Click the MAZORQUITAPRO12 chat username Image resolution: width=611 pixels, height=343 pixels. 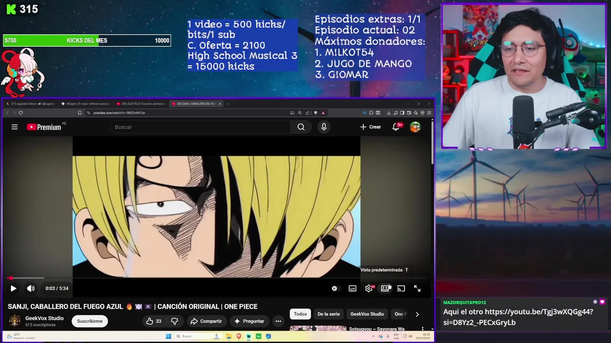pos(464,303)
